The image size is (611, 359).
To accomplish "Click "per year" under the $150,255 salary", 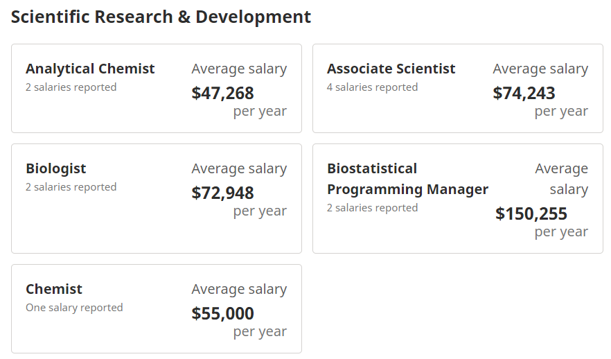I will pos(561,231).
